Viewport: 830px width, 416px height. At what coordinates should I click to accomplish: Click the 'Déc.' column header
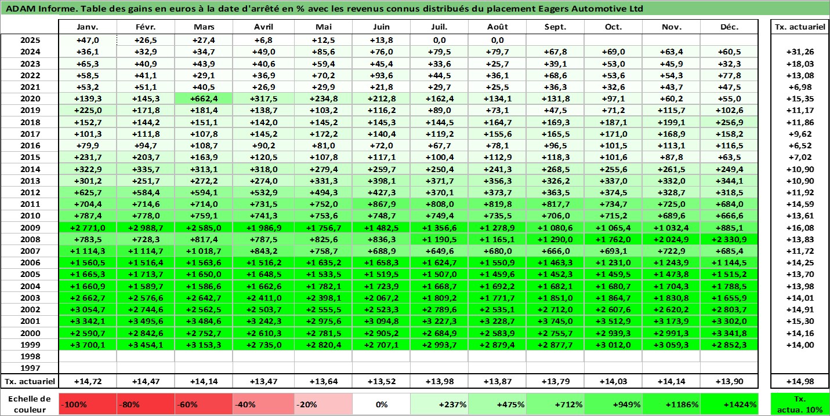point(729,27)
